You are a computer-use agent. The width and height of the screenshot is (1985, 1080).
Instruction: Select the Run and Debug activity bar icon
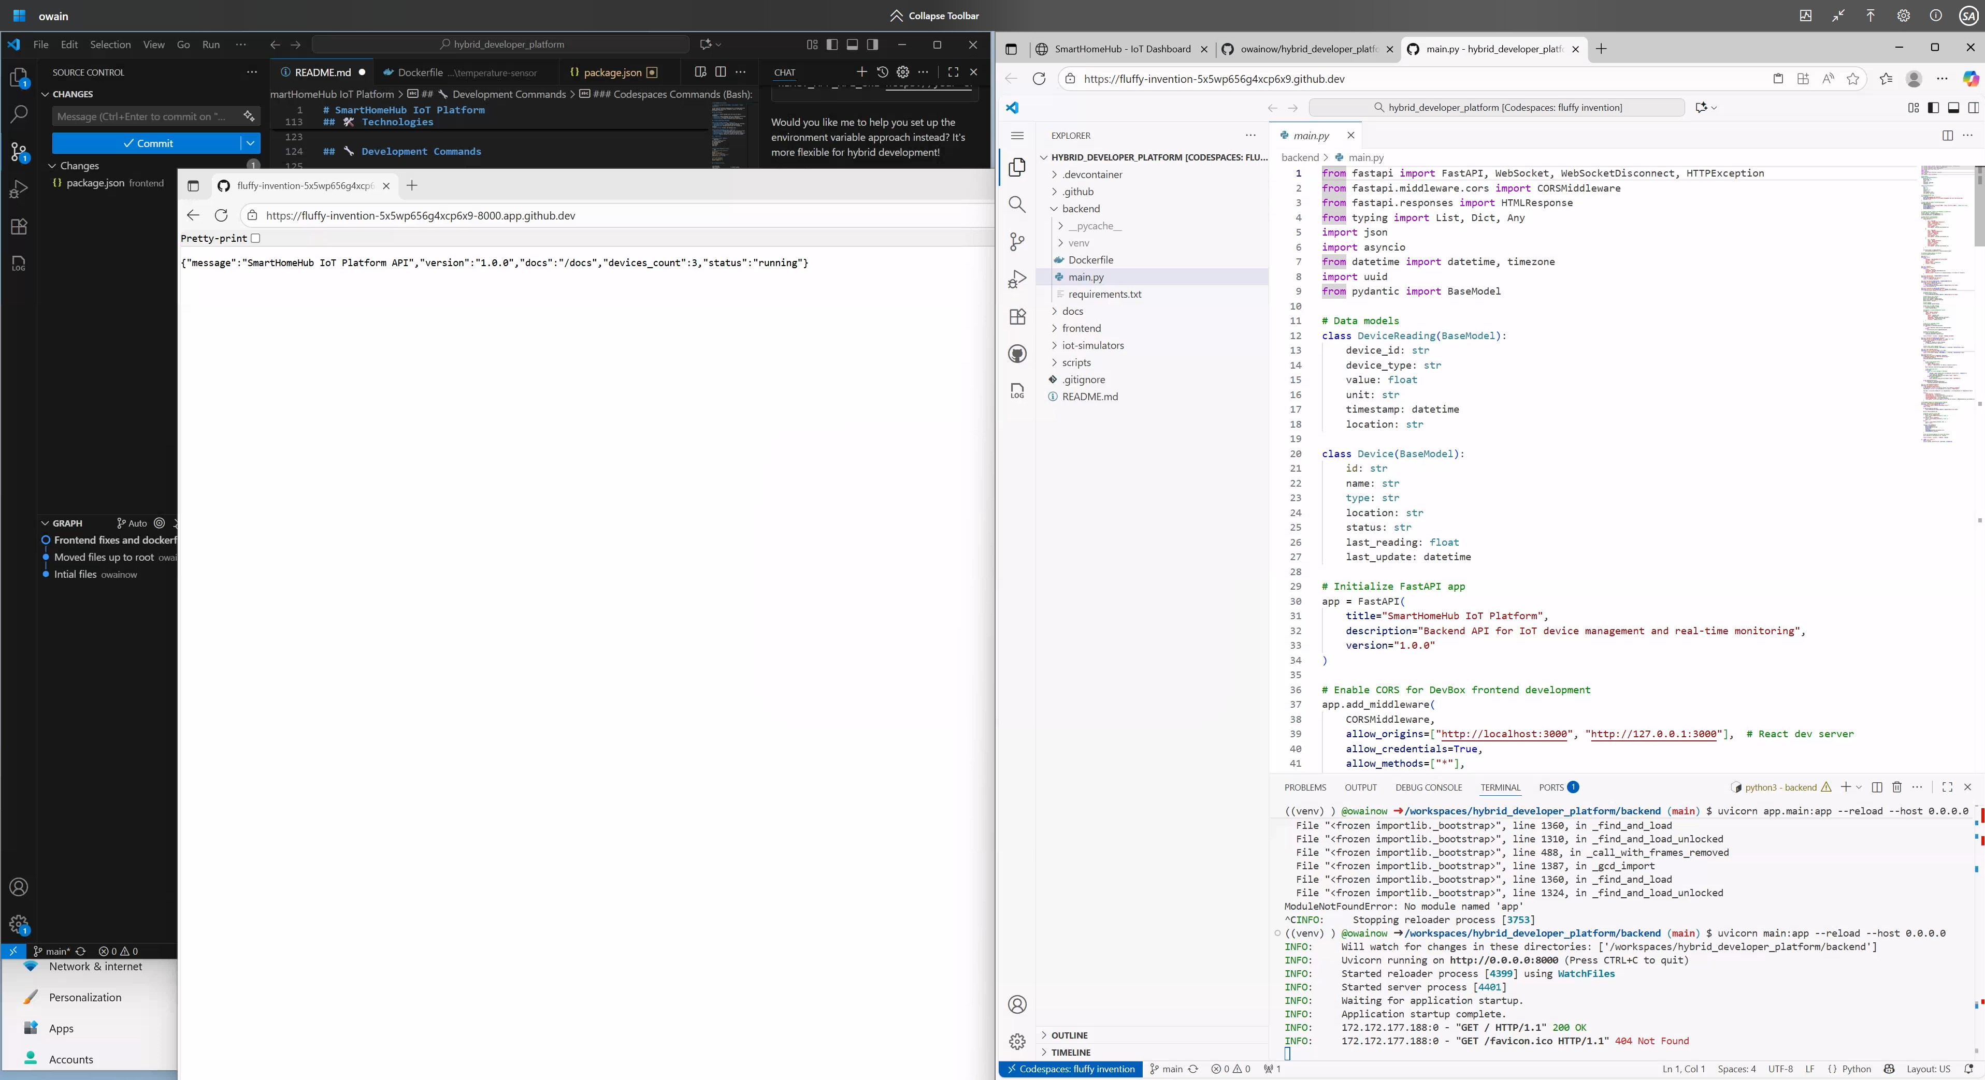(x=1017, y=280)
